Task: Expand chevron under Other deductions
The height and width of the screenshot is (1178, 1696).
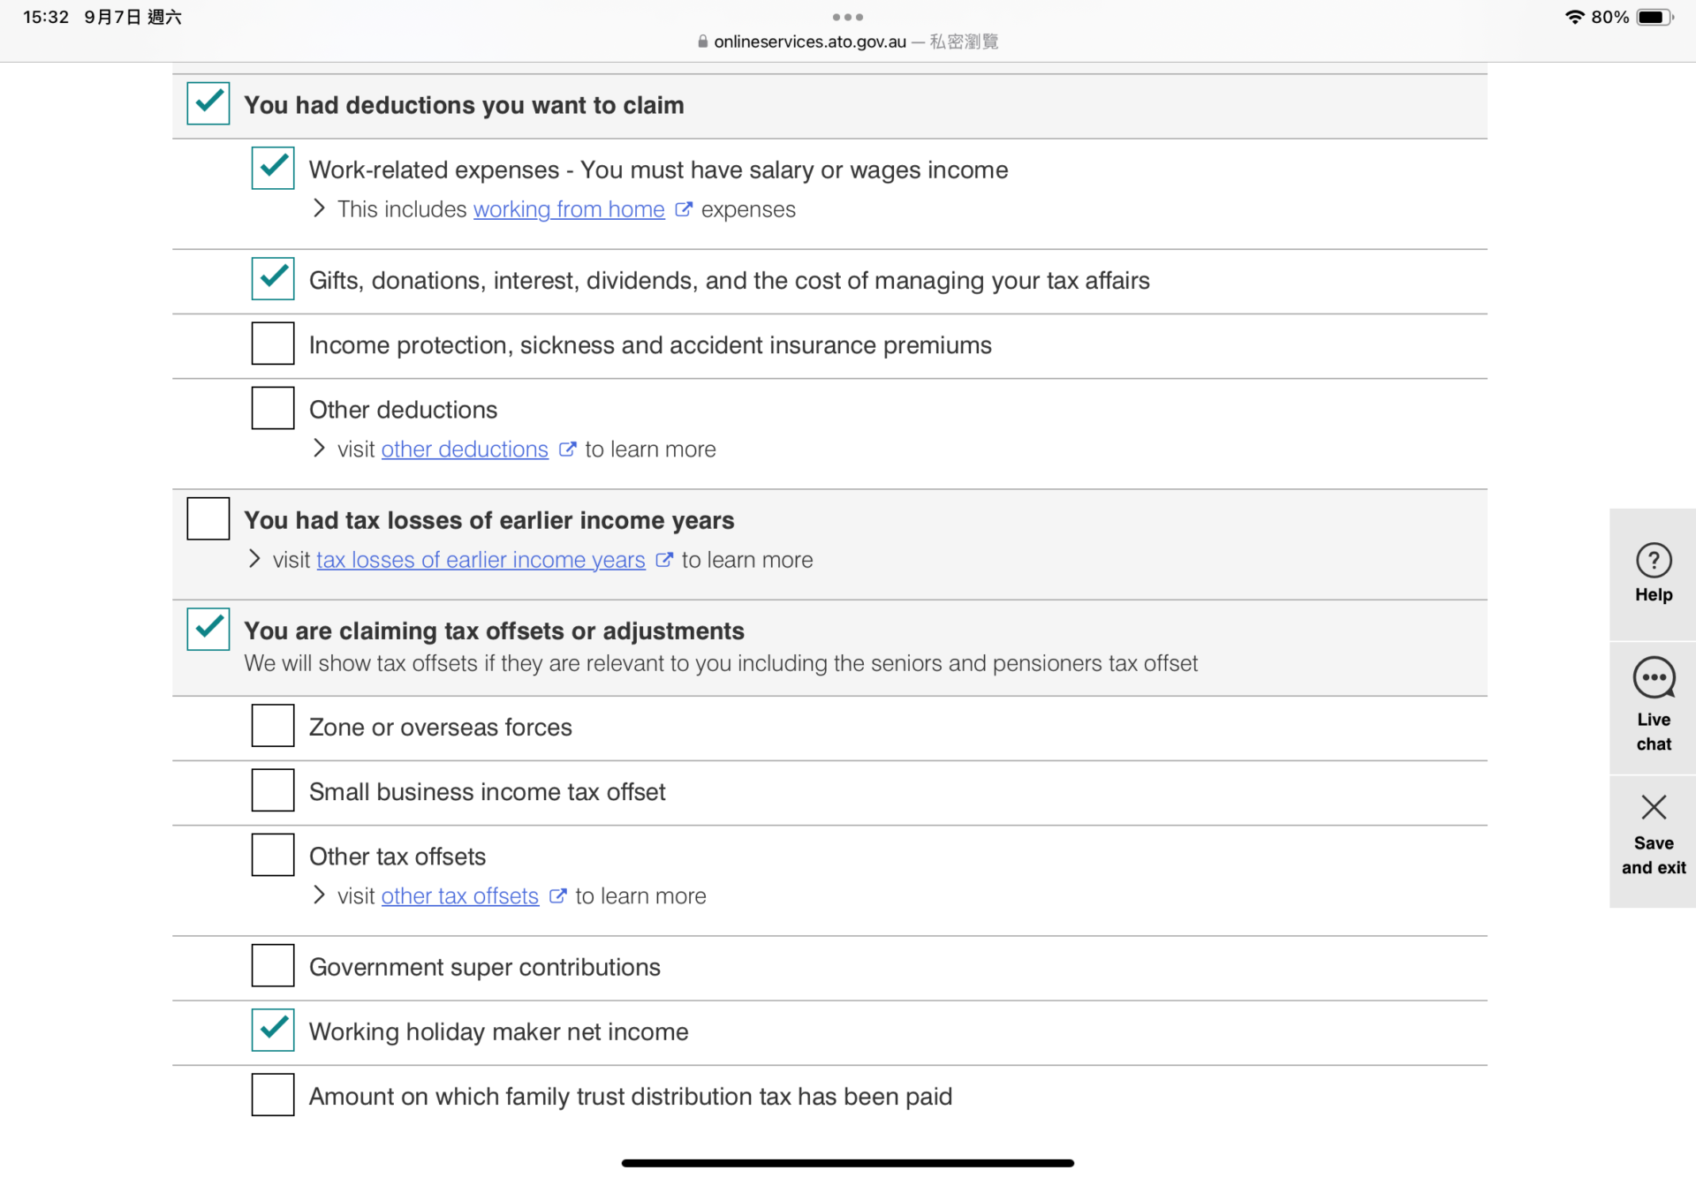Action: point(319,449)
